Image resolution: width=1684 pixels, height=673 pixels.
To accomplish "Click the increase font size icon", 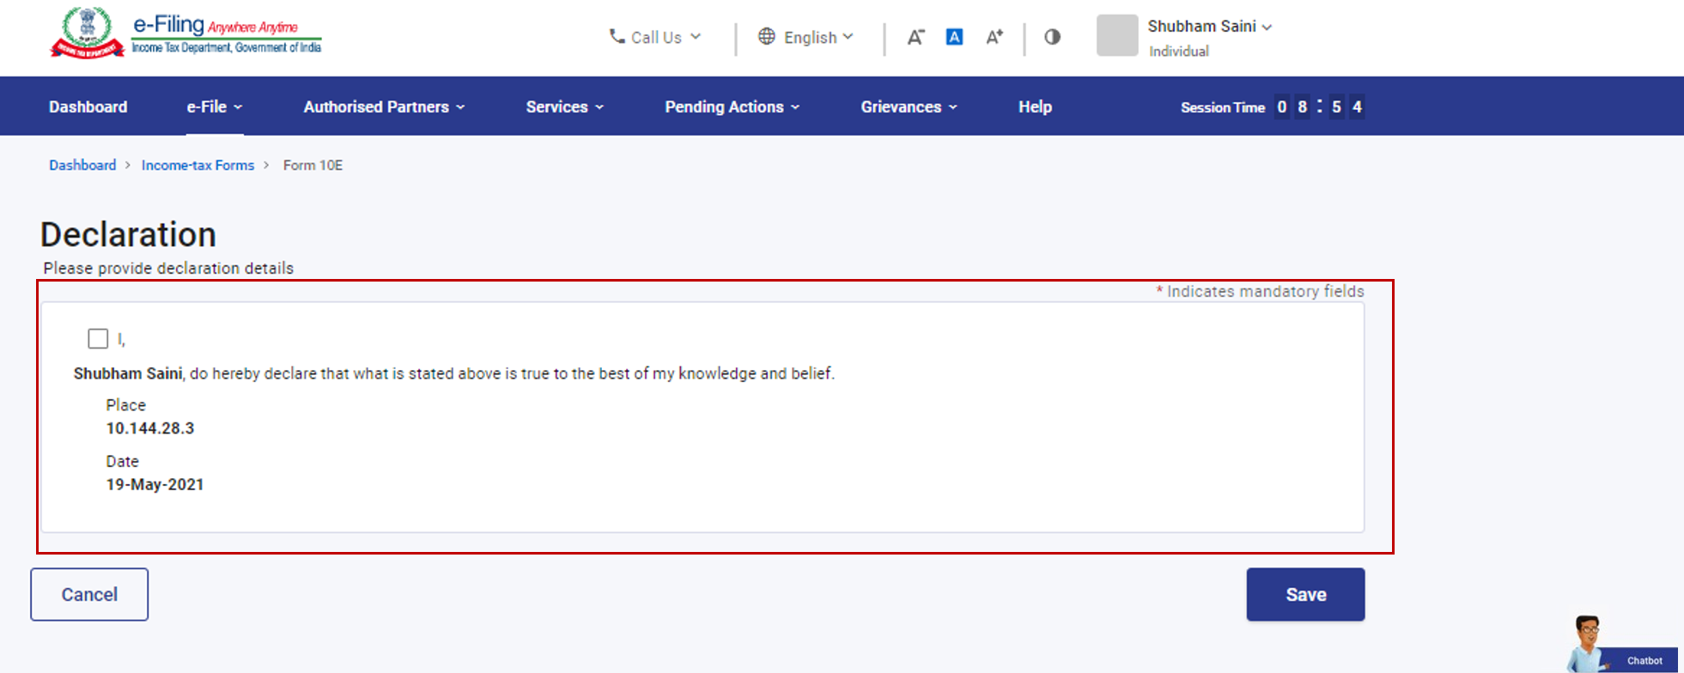I will [x=994, y=37].
